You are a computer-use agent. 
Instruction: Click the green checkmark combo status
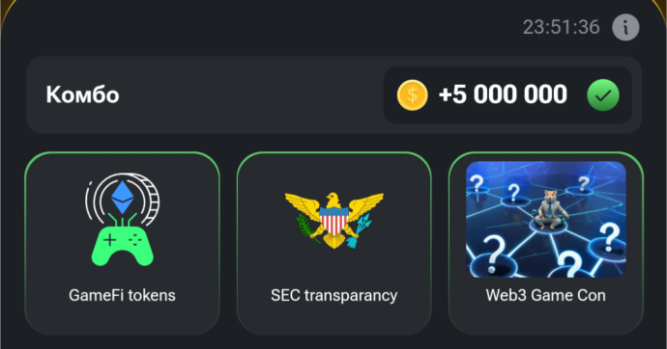[x=603, y=95]
